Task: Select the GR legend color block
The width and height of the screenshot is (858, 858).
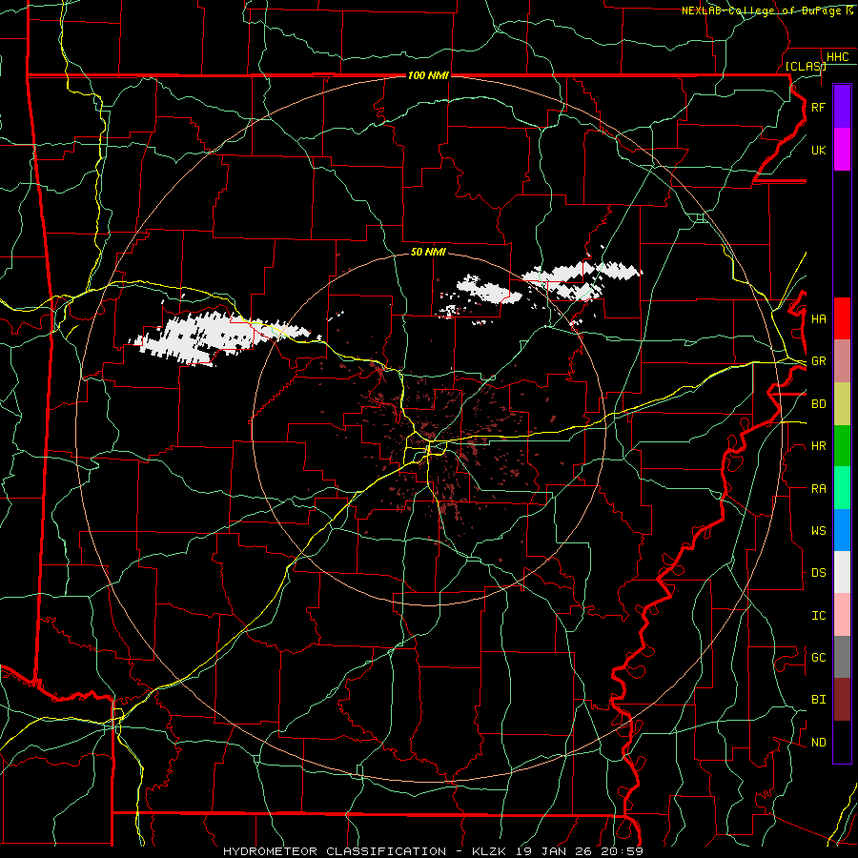Action: [842, 360]
